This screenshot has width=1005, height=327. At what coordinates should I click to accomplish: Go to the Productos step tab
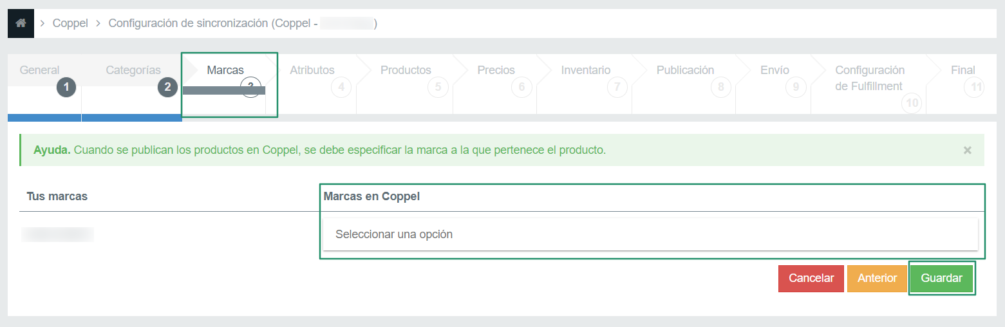pos(406,70)
